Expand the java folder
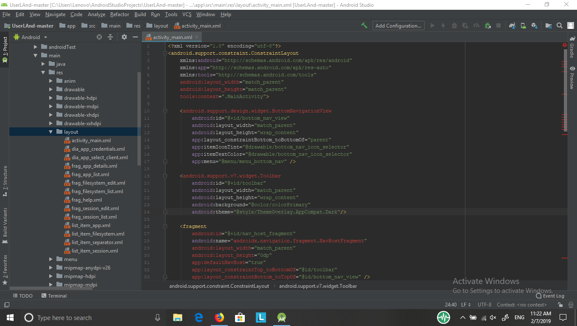Screen dimensions: 577x326 pyautogui.click(x=42, y=64)
